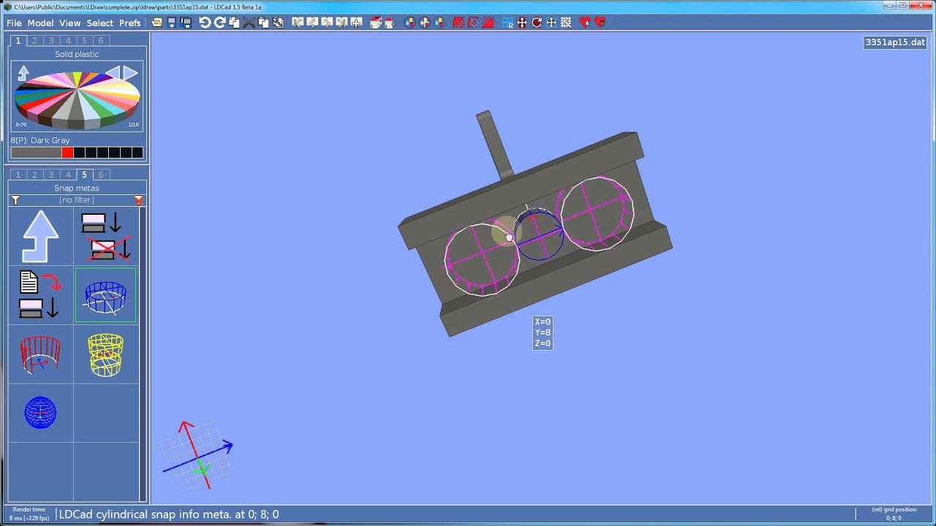This screenshot has height=526, width=936.
Task: Select the blue sphere snap meta icon
Action: click(x=40, y=413)
